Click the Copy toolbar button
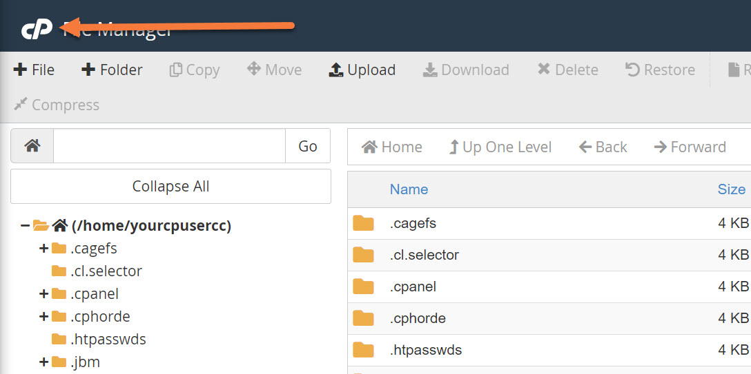751x374 pixels. pos(194,70)
